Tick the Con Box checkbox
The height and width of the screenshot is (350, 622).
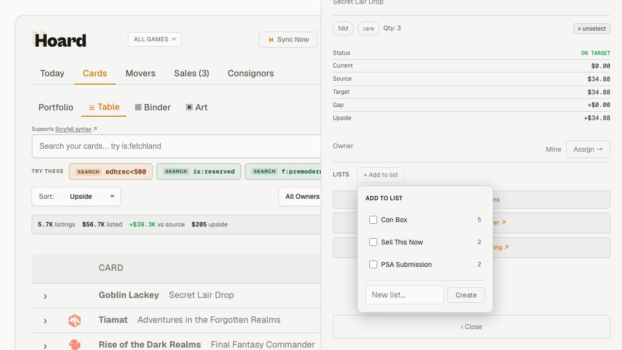(373, 220)
